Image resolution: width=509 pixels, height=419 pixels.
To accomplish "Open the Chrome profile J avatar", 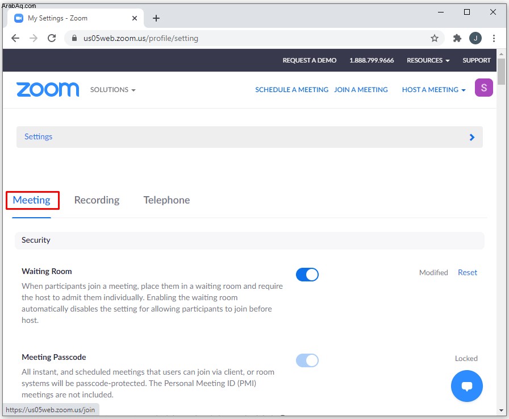I will pyautogui.click(x=475, y=38).
